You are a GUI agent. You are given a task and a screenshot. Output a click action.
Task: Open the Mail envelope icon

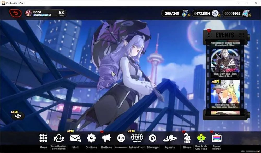[x=75, y=138]
